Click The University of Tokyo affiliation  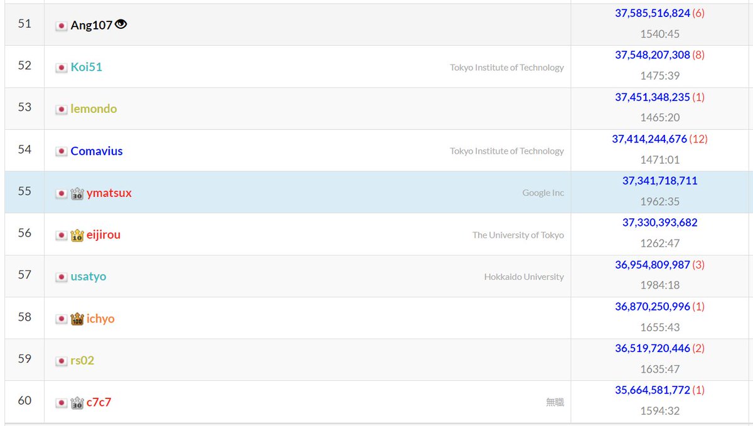pos(518,235)
